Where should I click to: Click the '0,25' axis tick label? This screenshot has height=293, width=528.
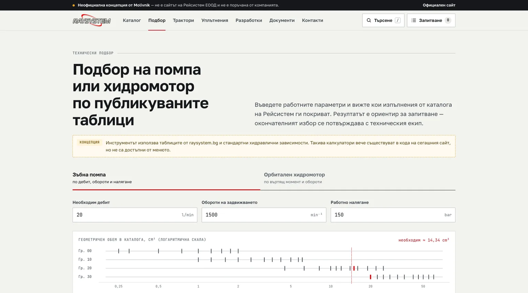119,286
